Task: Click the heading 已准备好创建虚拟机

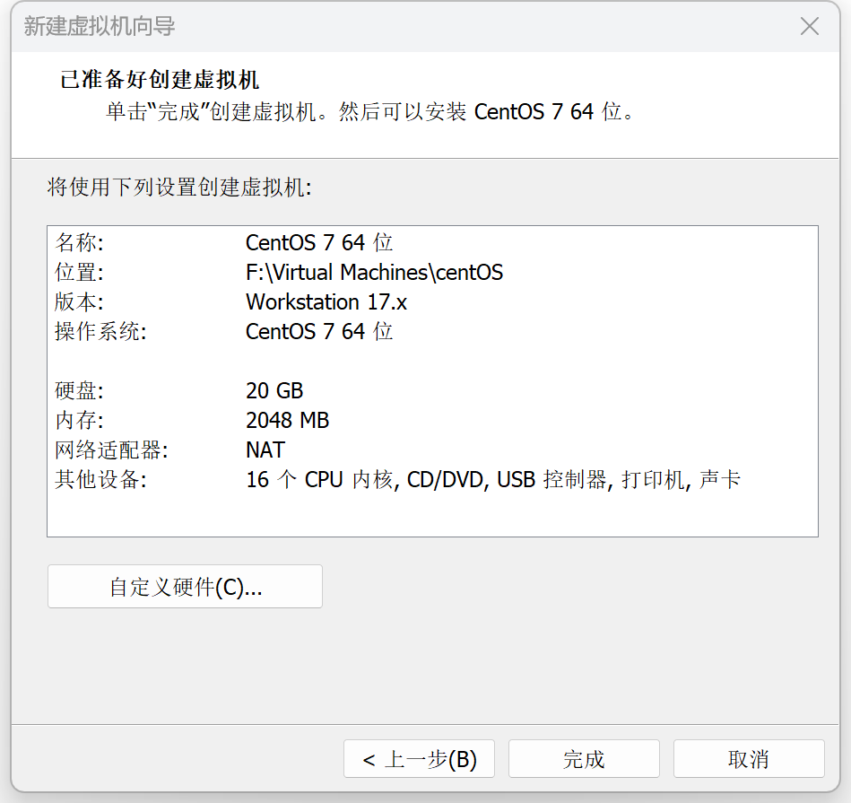Action: [x=160, y=80]
